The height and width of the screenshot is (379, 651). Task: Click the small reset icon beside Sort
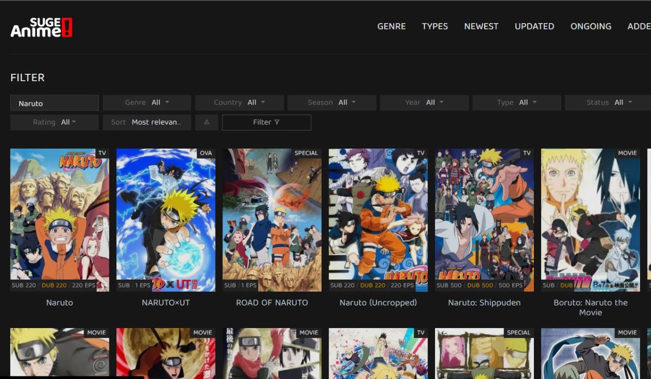click(x=207, y=123)
